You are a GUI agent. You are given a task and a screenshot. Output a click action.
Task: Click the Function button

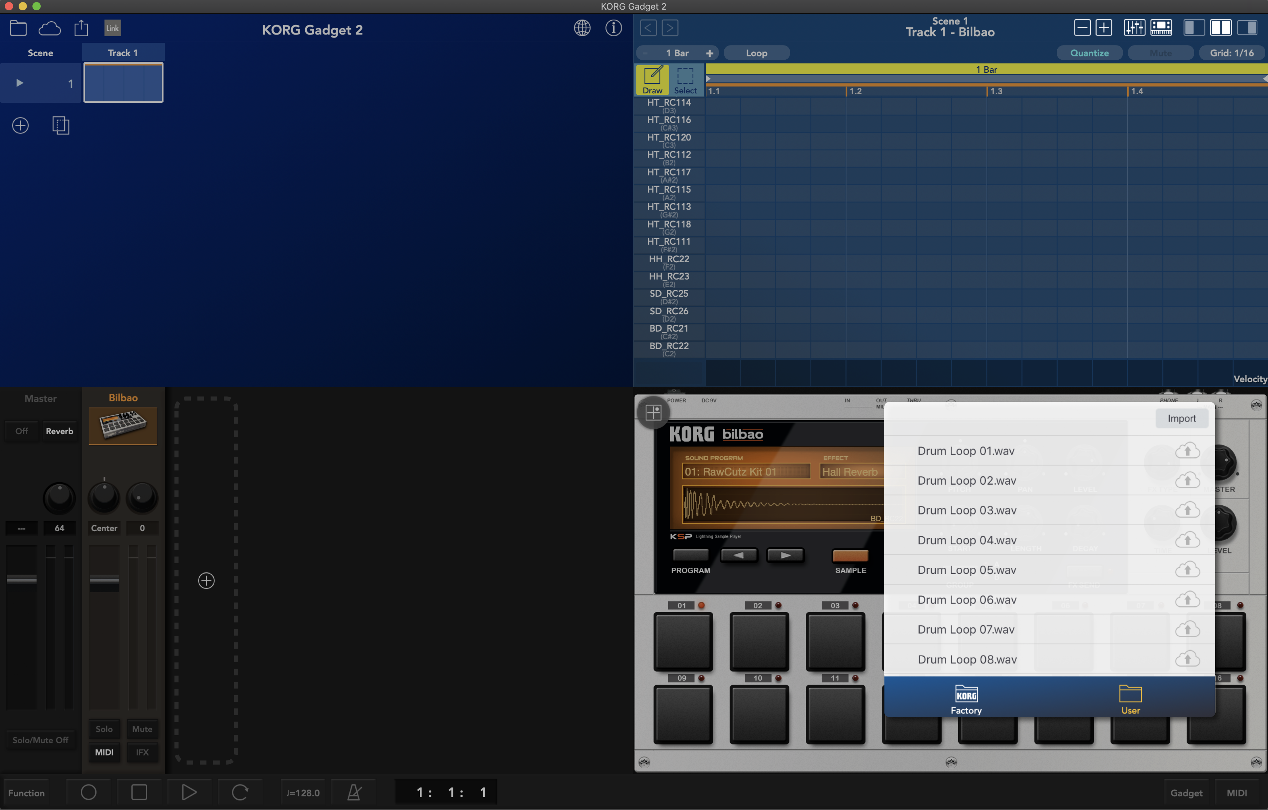(x=26, y=793)
